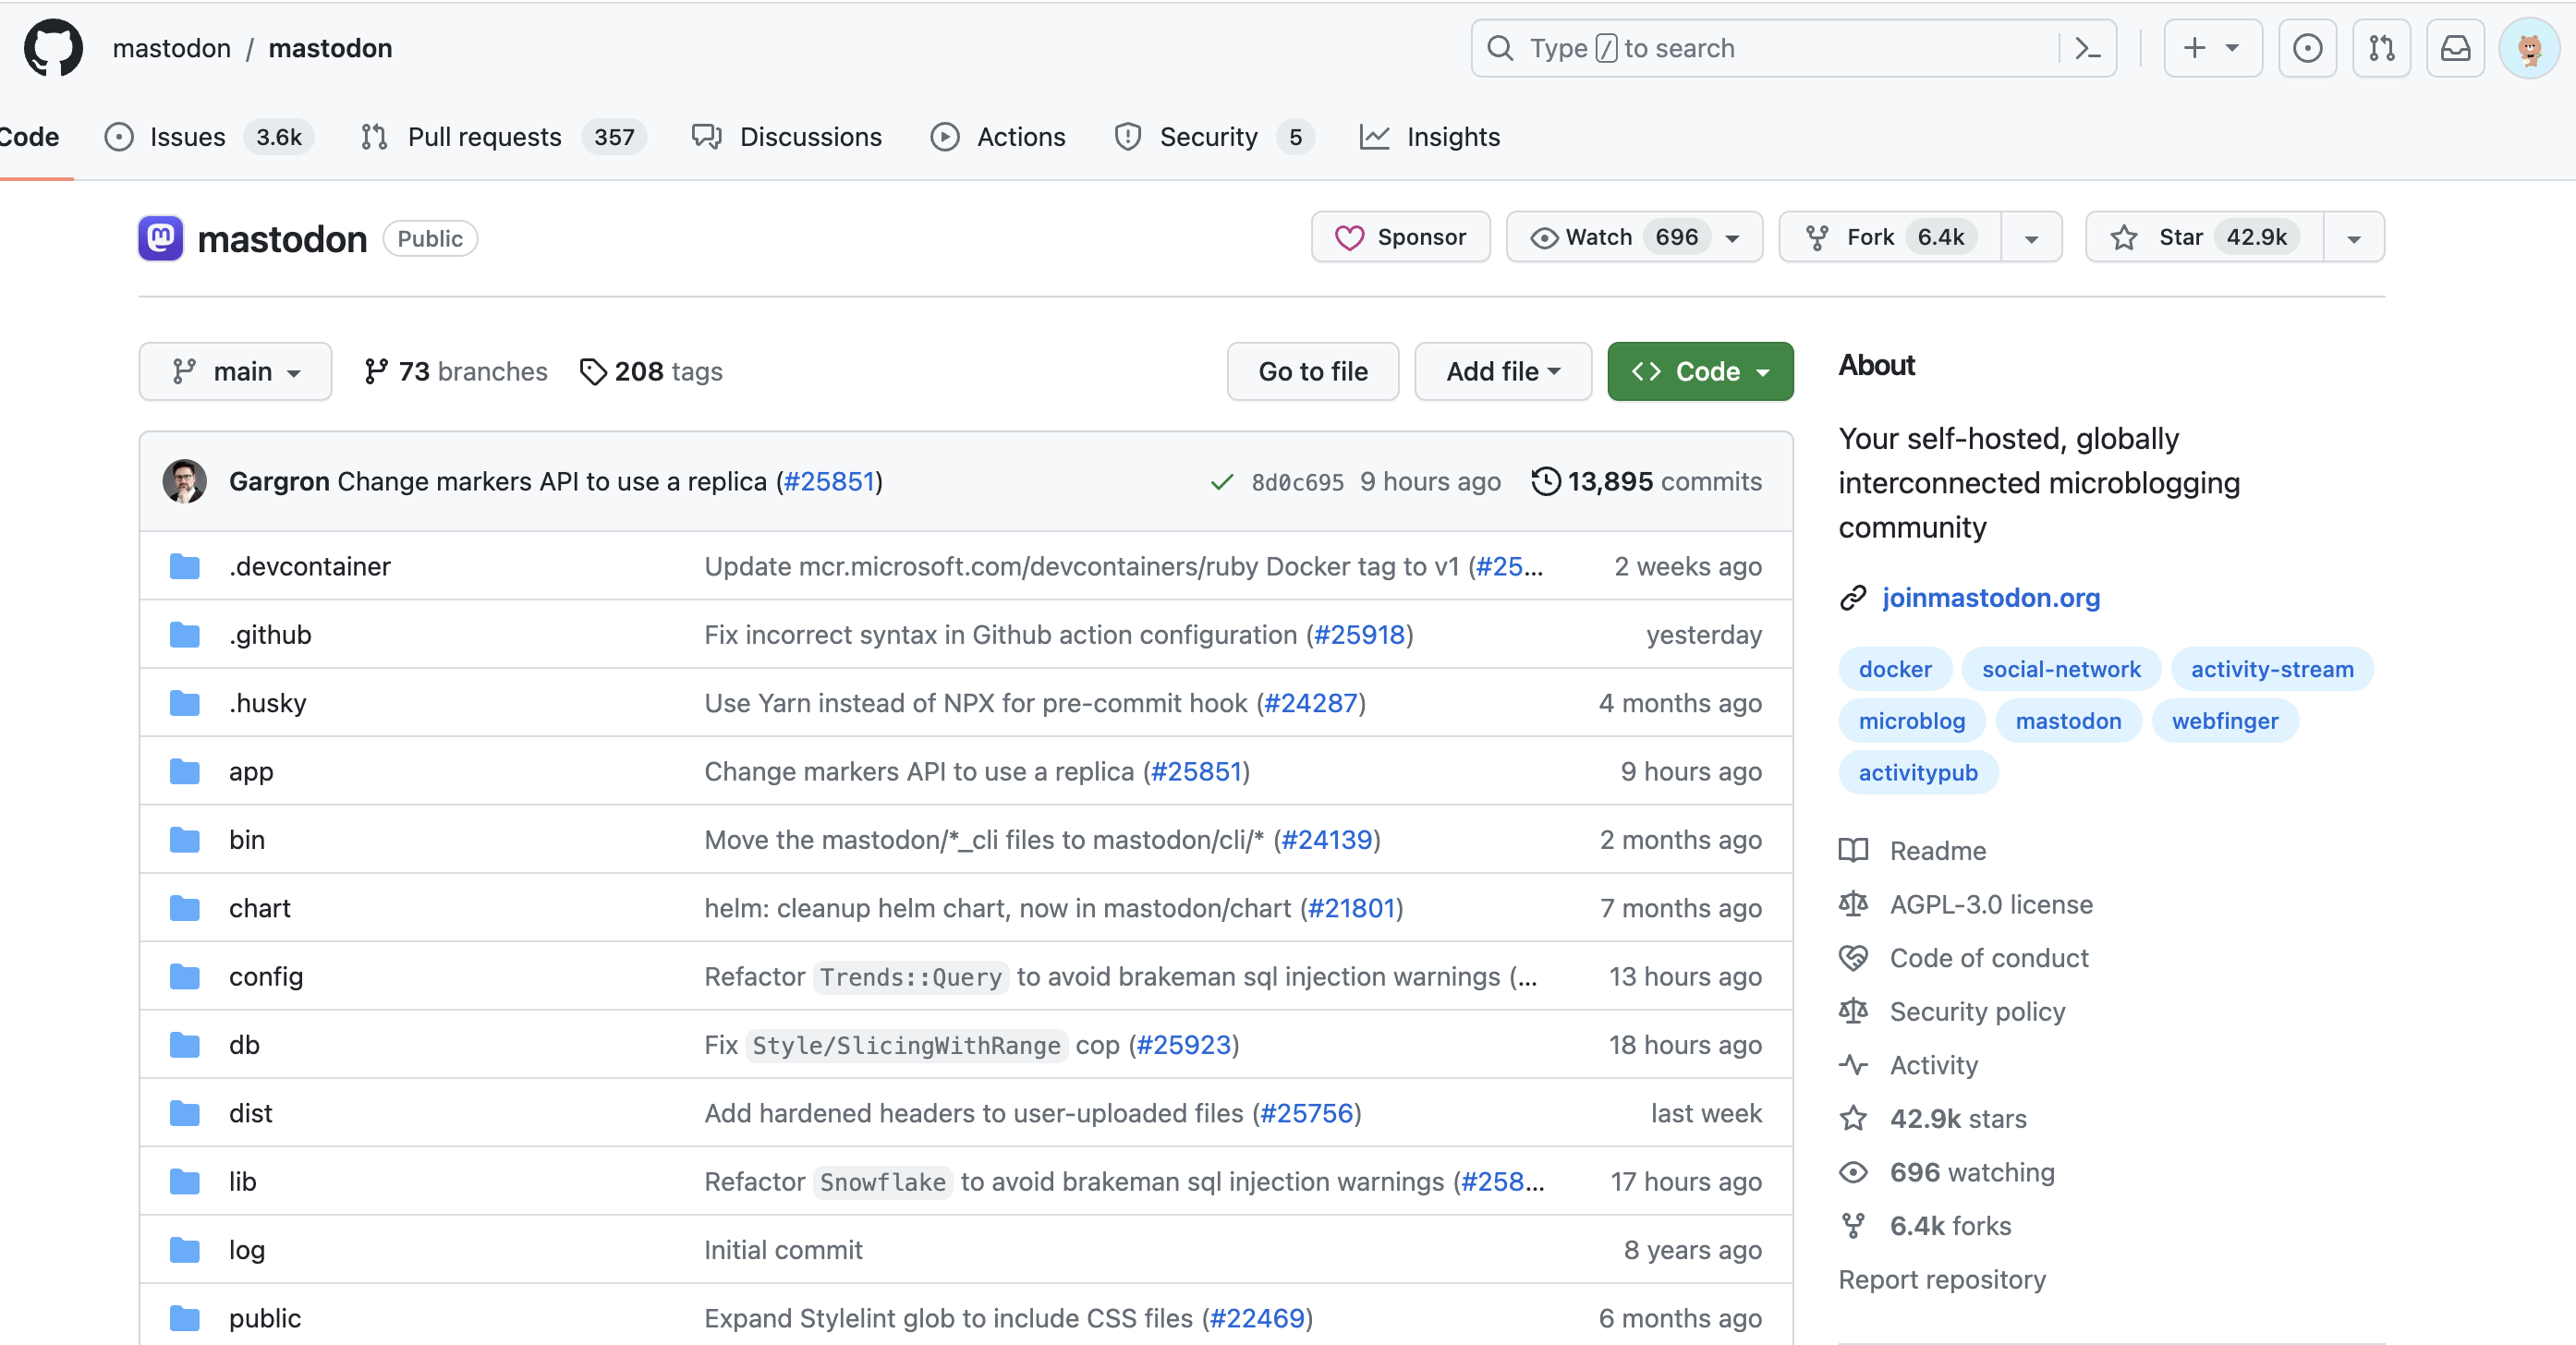2576x1345 pixels.
Task: Open the public folder
Action: pos(265,1318)
